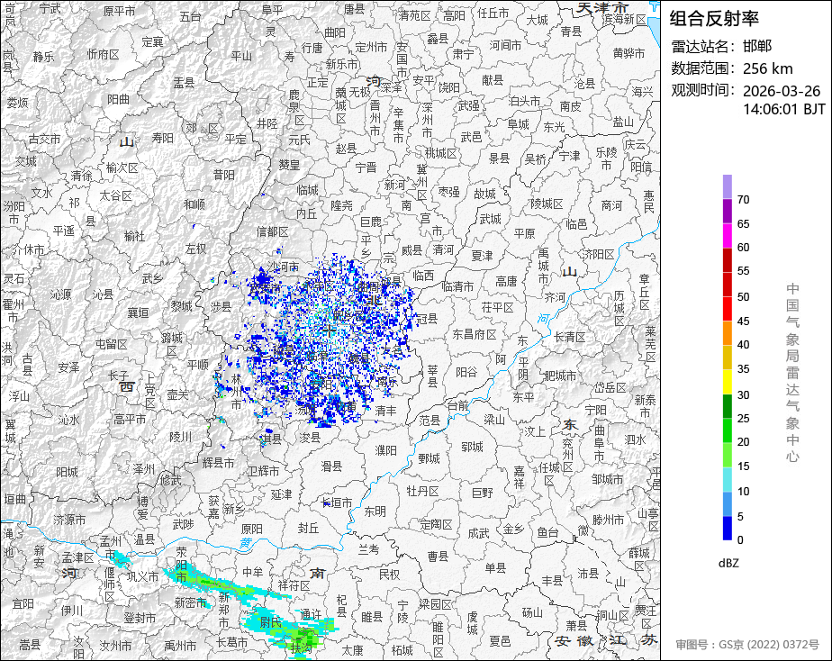Select the 濮阳 place label
The width and height of the screenshot is (832, 661).
point(385,450)
